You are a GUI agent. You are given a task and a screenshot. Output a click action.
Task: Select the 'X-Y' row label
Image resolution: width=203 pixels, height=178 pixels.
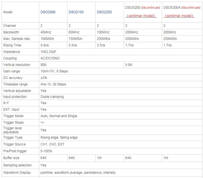(6, 103)
